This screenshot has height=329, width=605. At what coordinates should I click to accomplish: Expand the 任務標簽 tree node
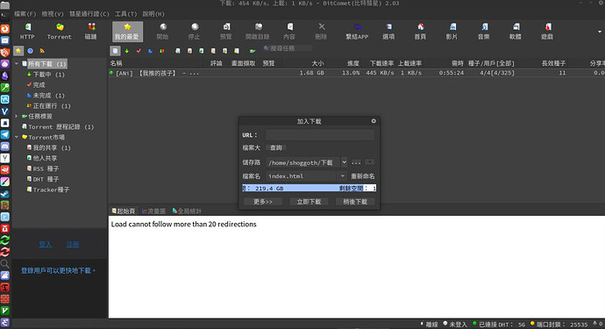click(x=17, y=116)
